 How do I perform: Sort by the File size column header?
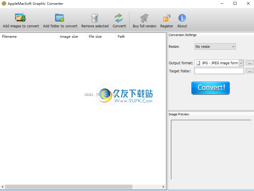tap(101, 37)
